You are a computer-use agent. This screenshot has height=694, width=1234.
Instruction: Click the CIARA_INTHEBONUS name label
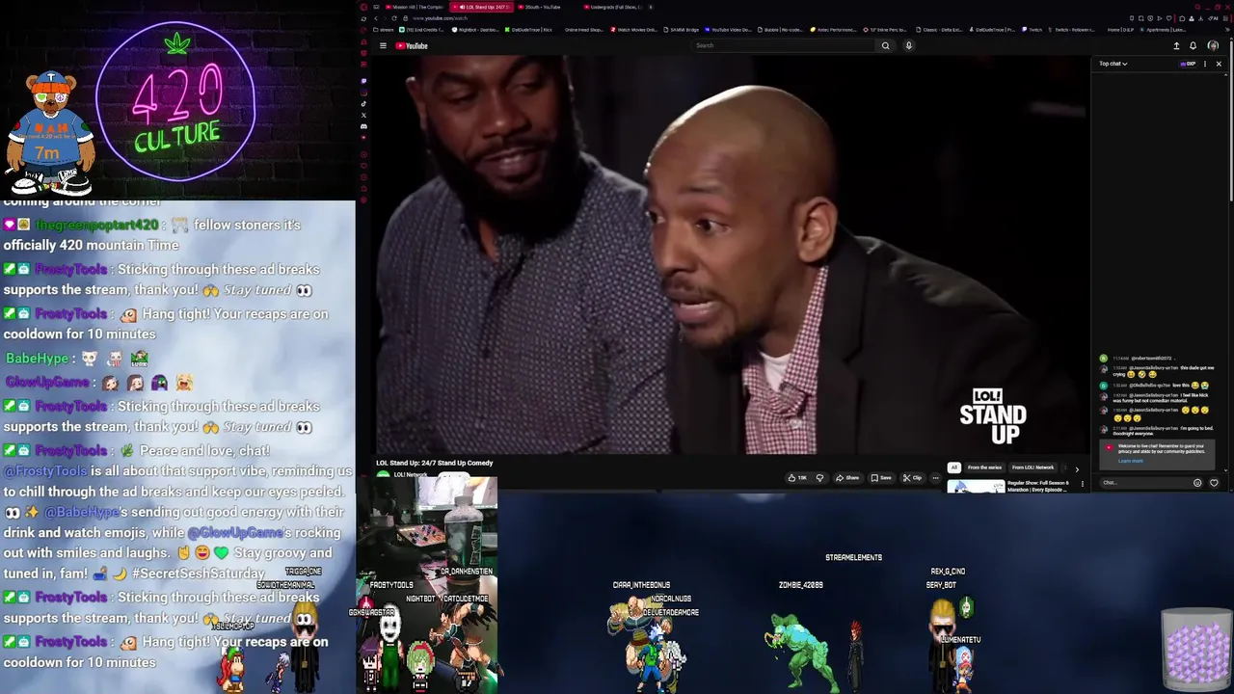pyautogui.click(x=641, y=585)
